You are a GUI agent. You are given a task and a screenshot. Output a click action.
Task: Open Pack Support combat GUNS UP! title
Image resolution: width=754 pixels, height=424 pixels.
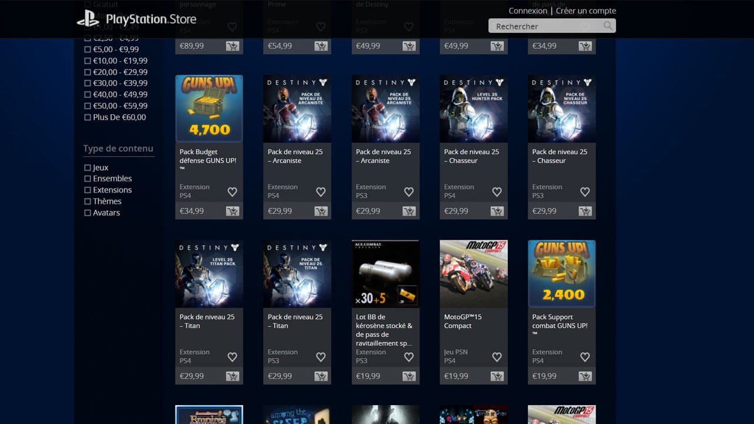click(560, 325)
